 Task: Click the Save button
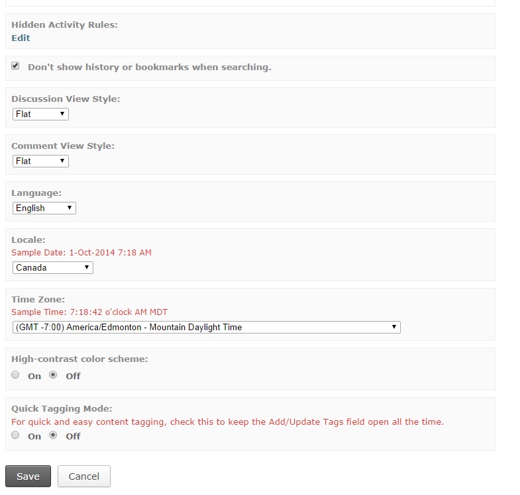(28, 476)
